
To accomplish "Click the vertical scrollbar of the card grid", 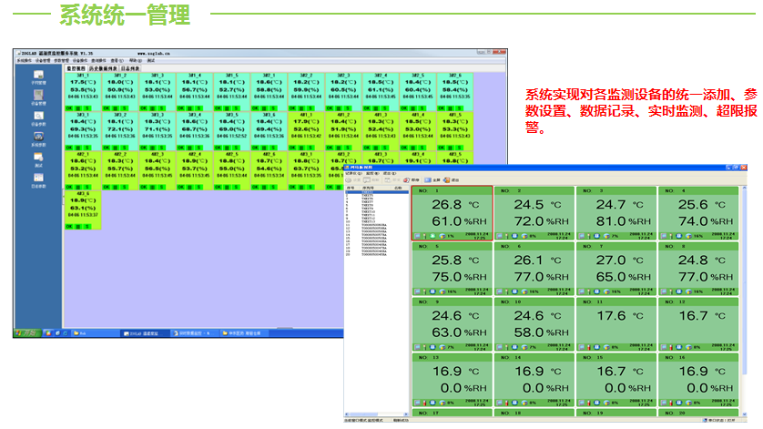I will pos(744,301).
